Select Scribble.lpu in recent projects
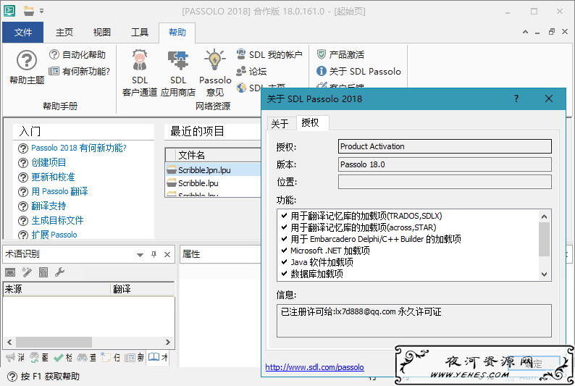Viewport: 575px width, 386px height. click(x=213, y=183)
